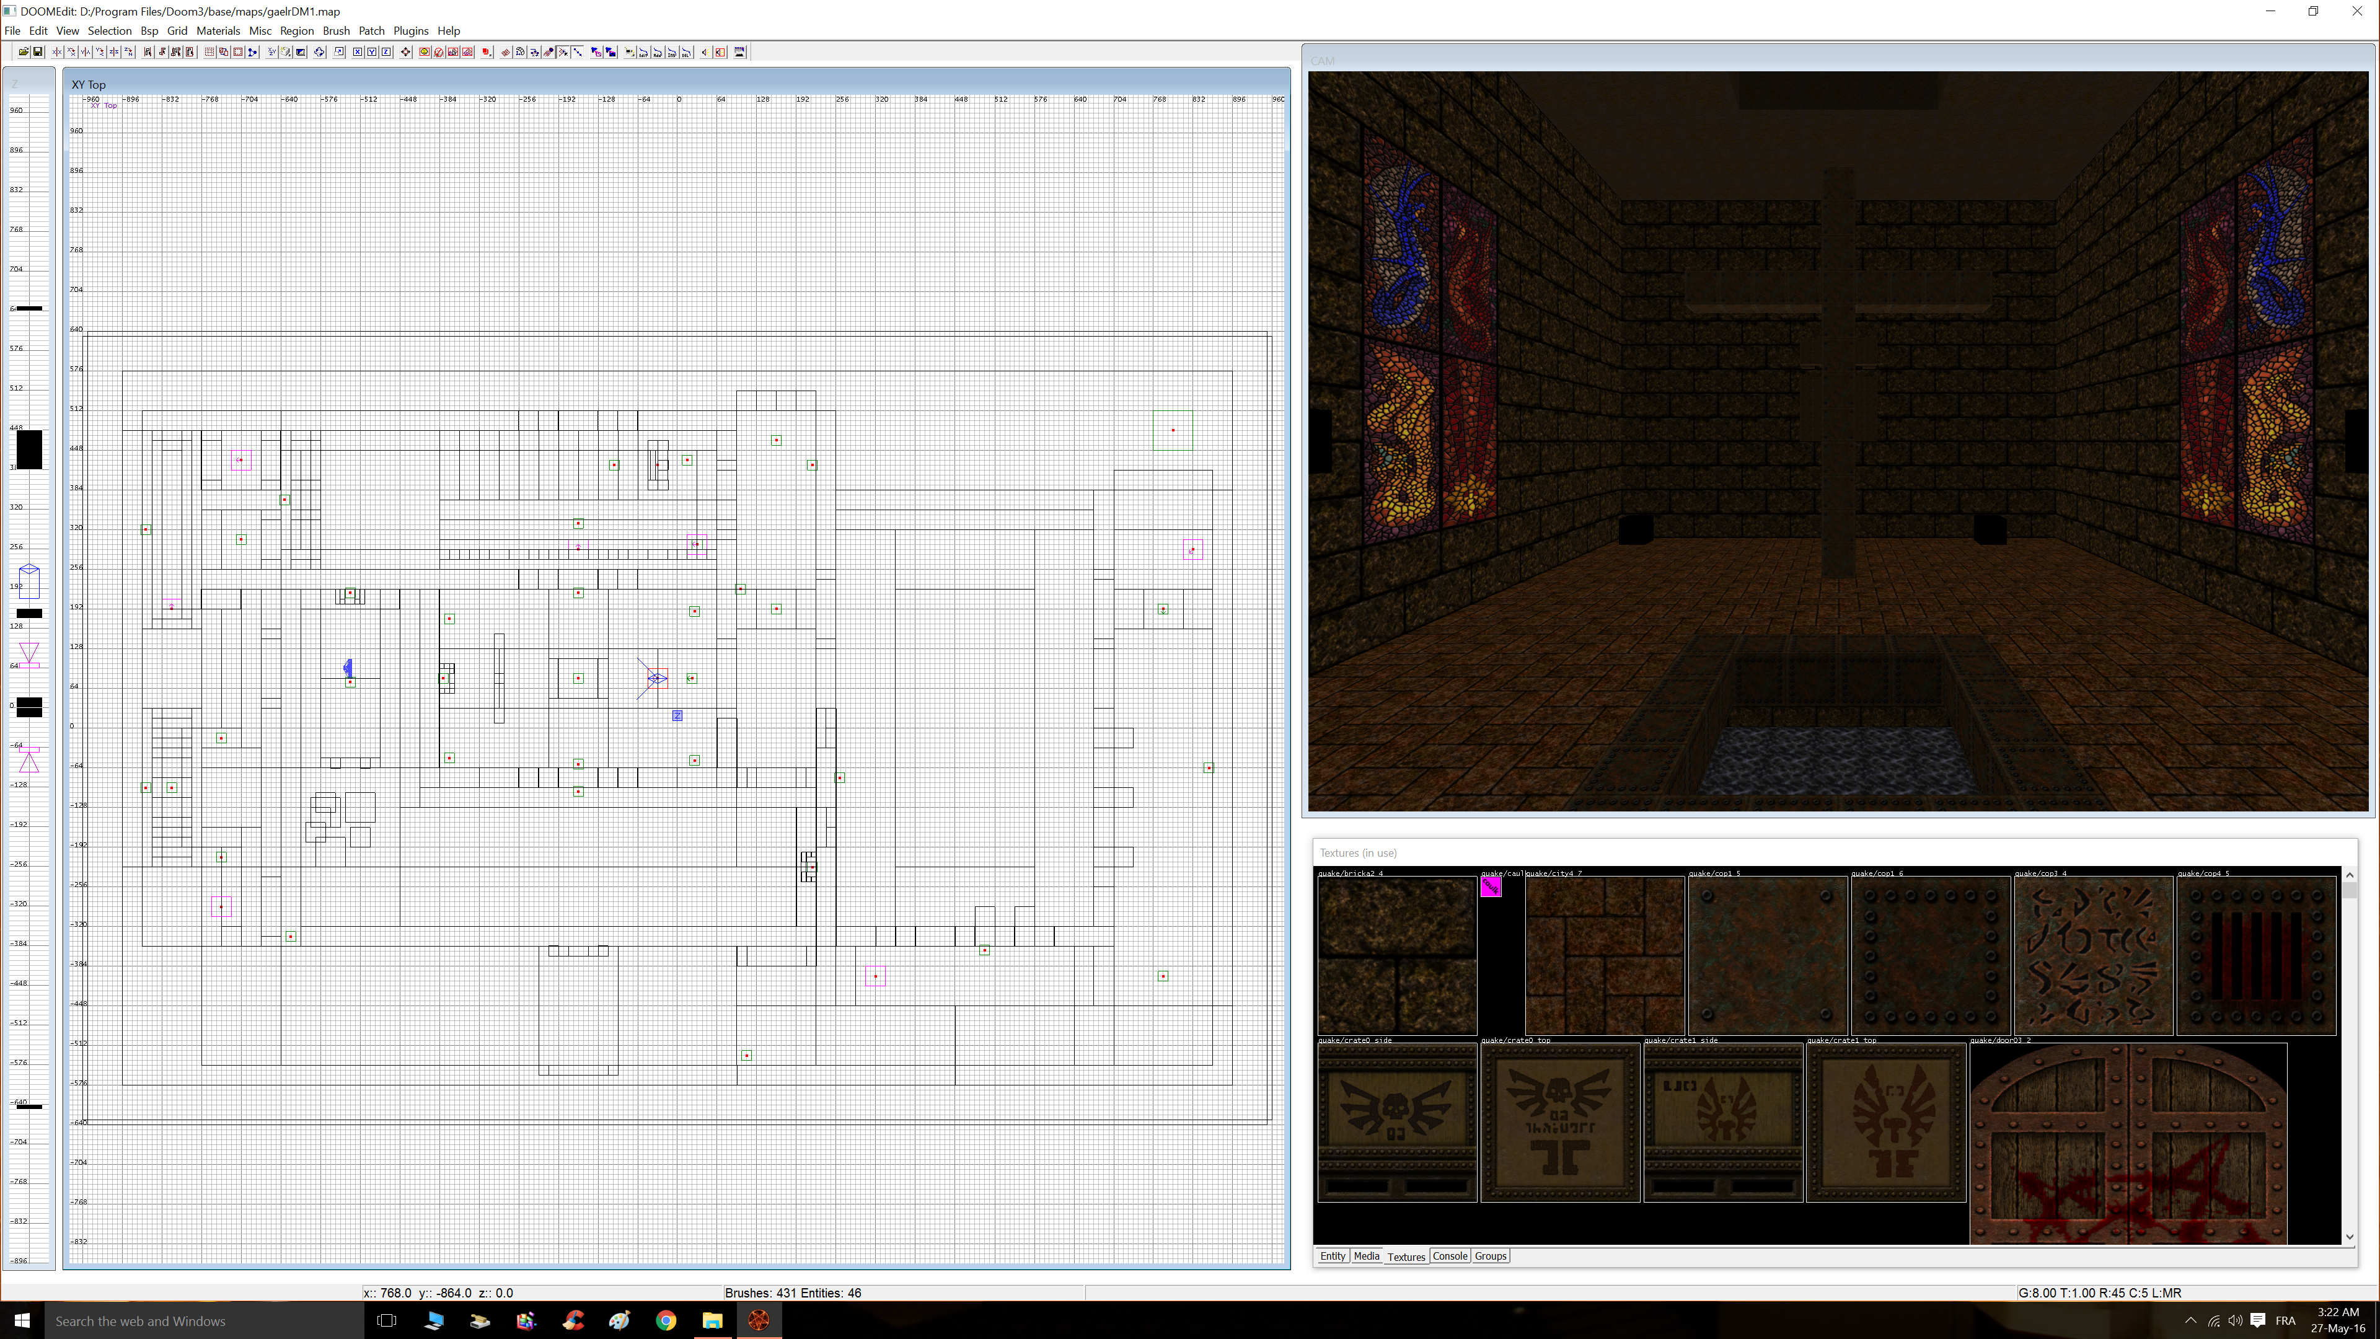Viewport: 2380px width, 1339px height.
Task: Click the XYZ change views icon
Action: tap(271, 53)
